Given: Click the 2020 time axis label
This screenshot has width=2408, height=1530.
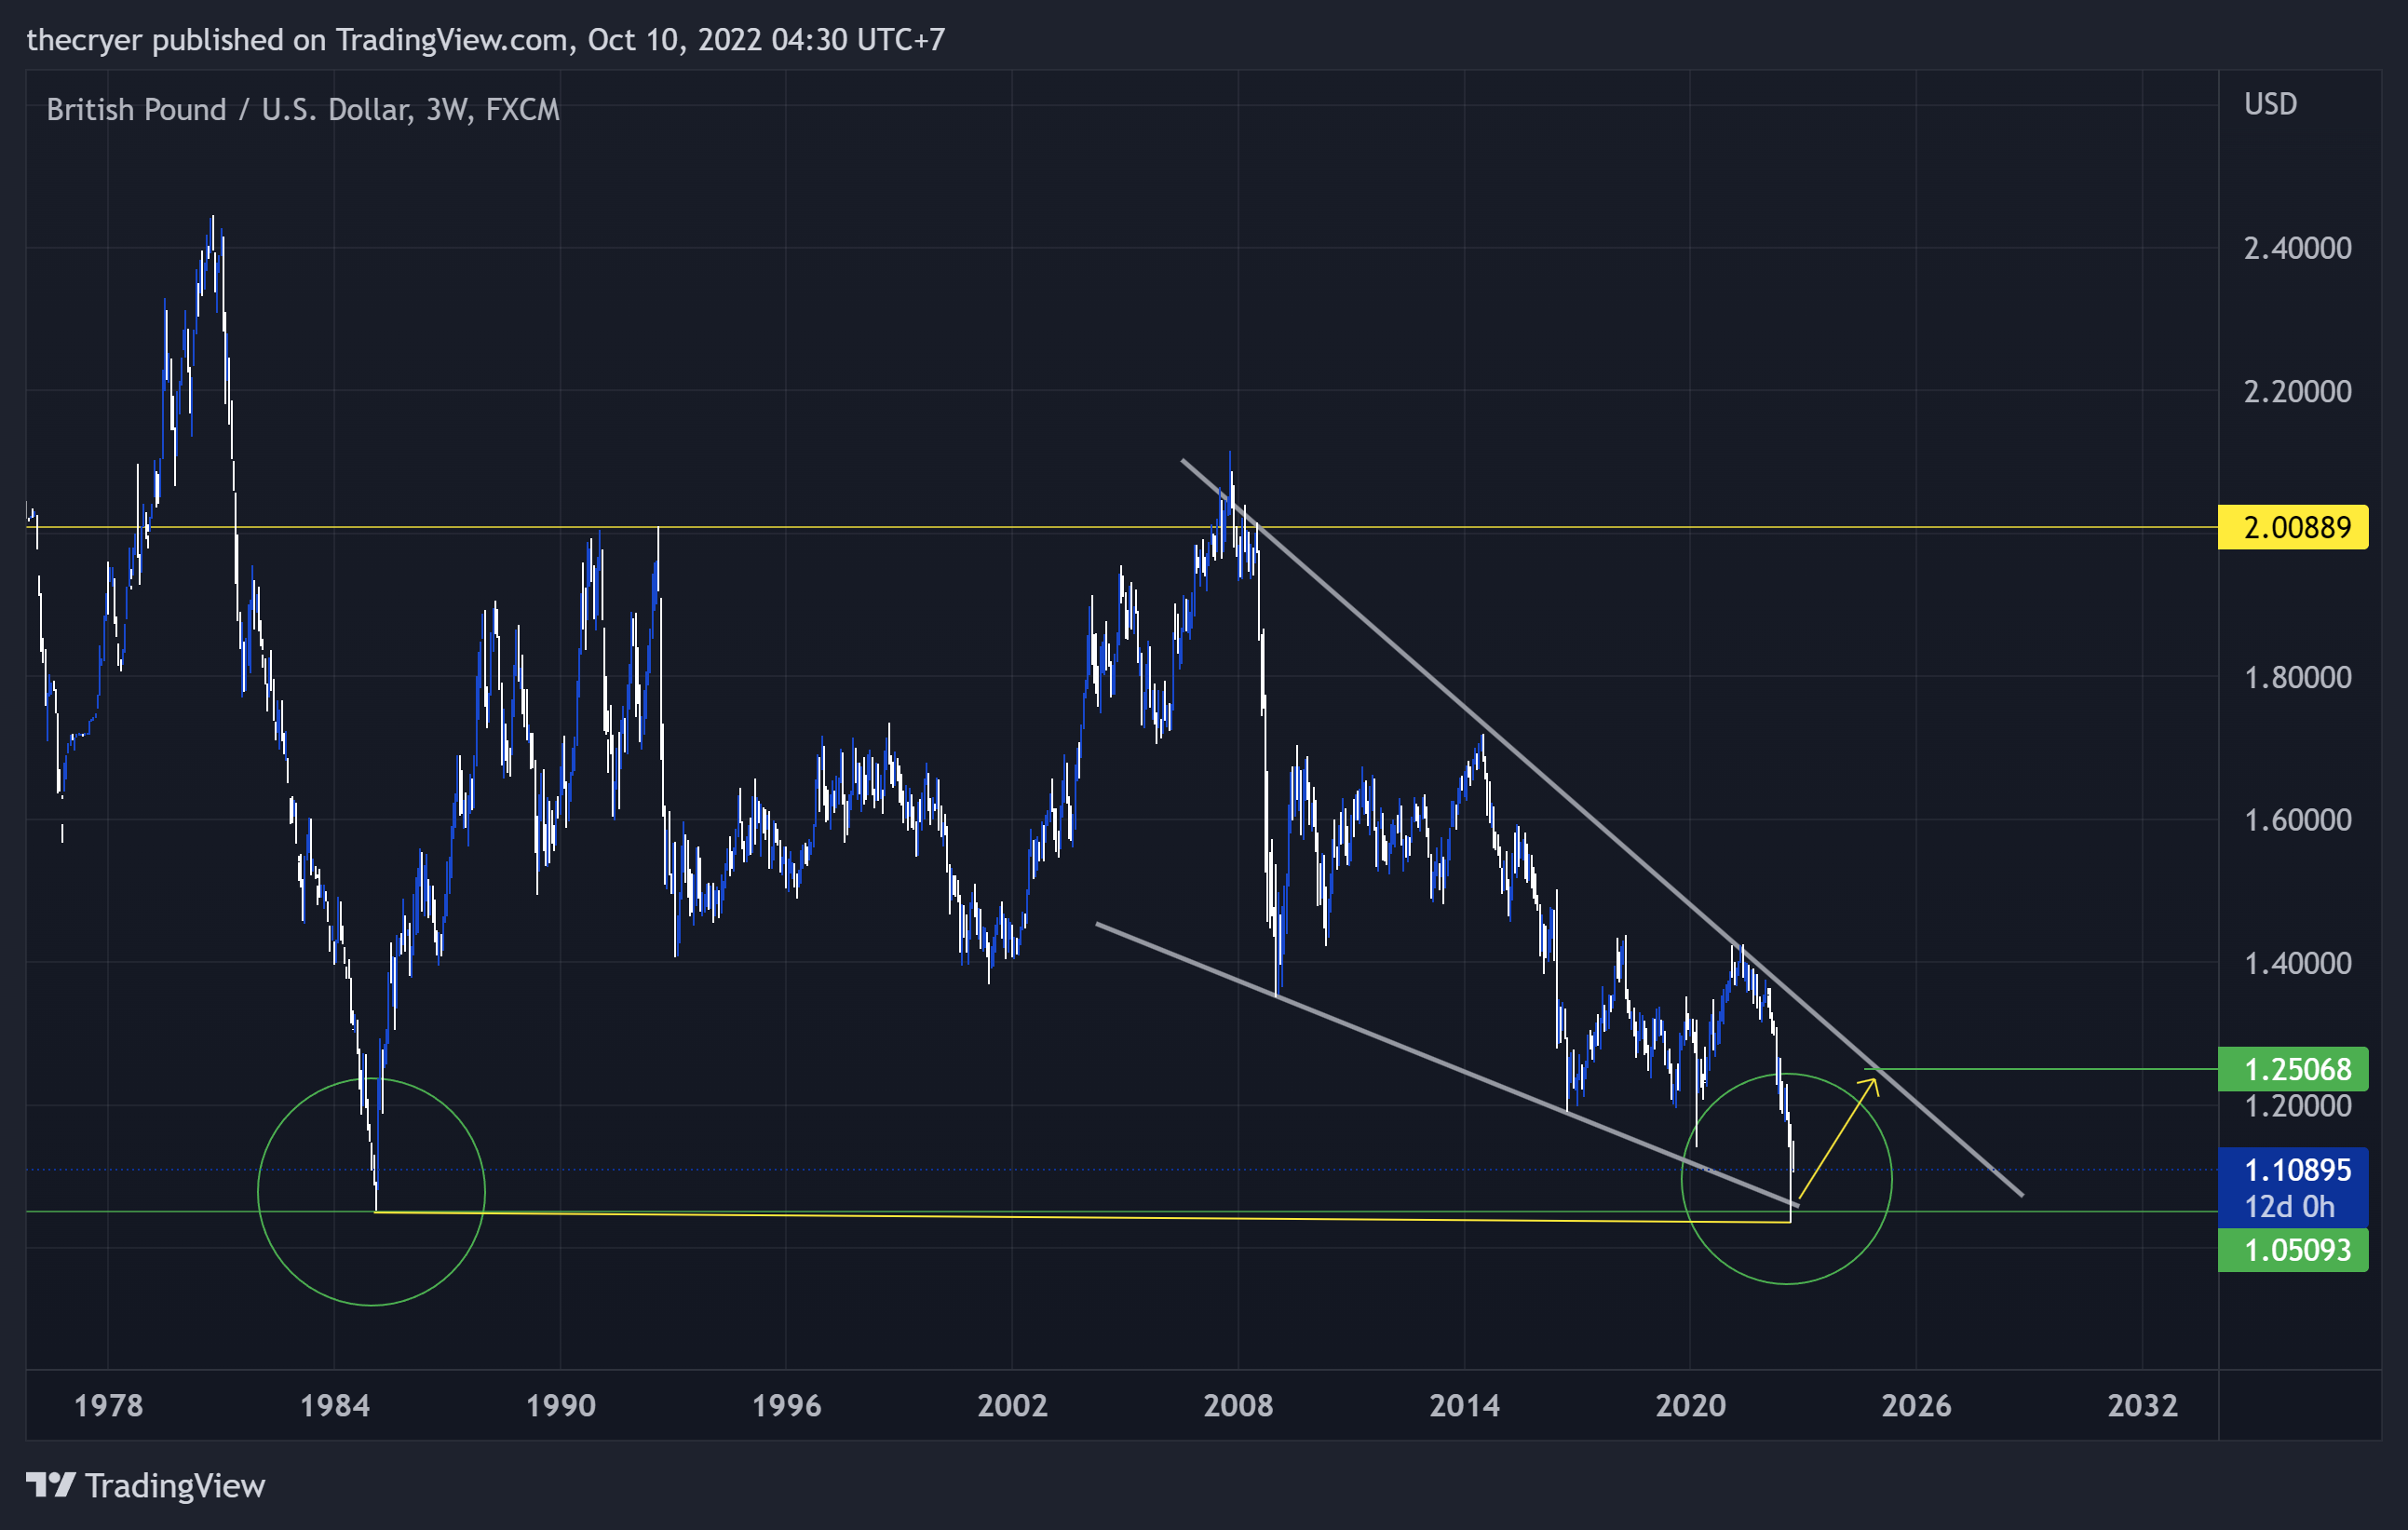Looking at the screenshot, I should coord(1690,1406).
